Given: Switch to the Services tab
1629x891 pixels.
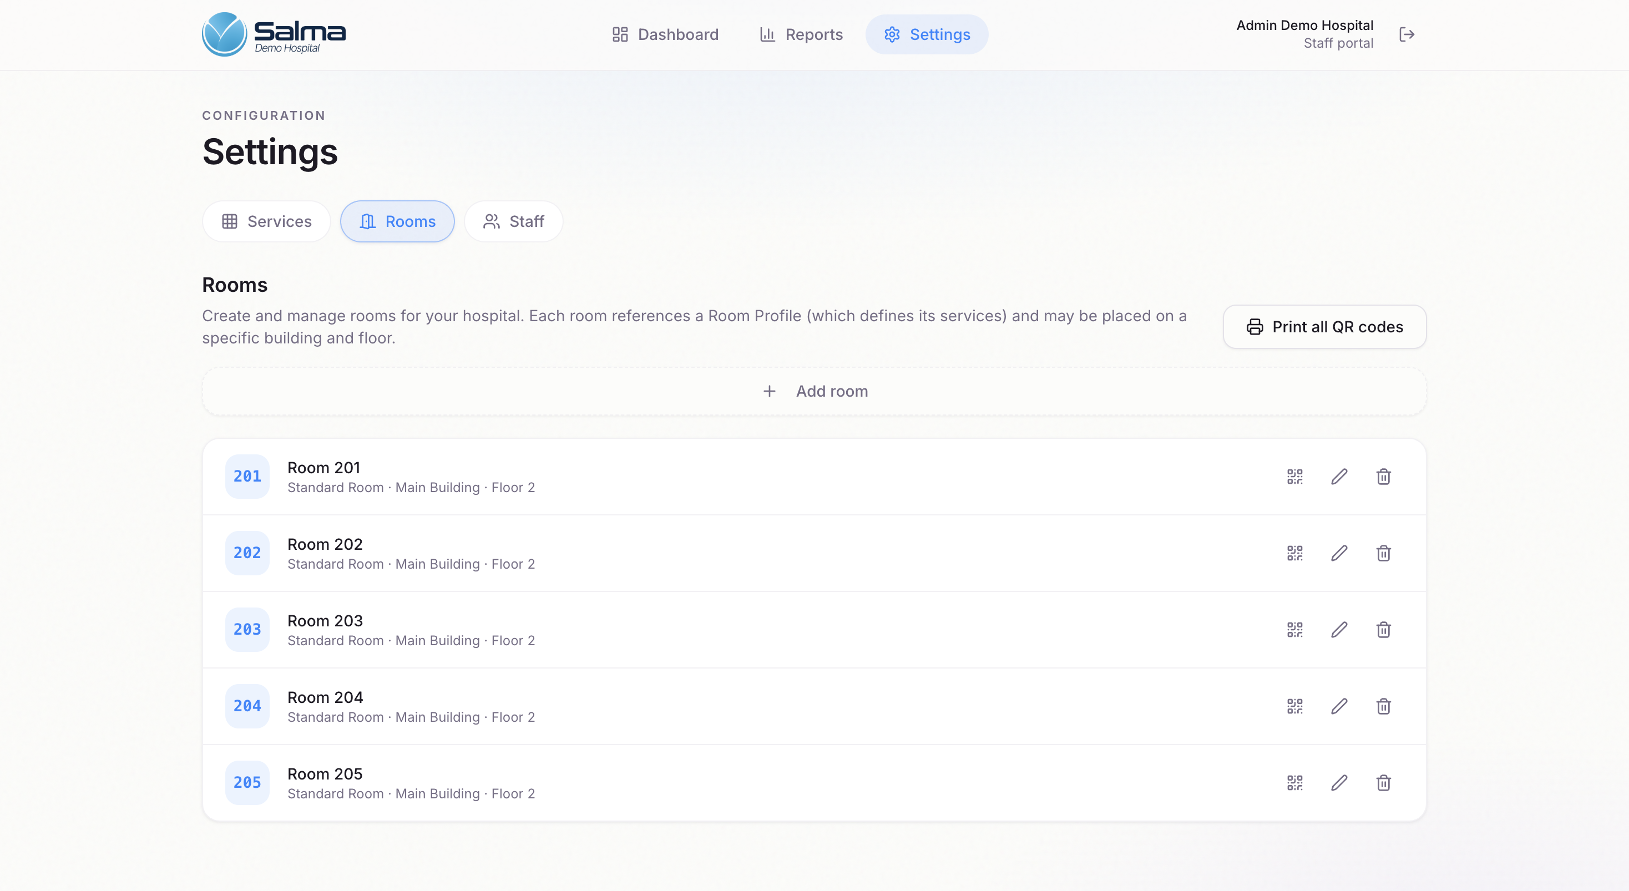Looking at the screenshot, I should click(x=266, y=221).
